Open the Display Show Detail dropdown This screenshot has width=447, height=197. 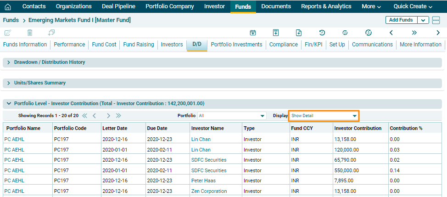point(324,116)
